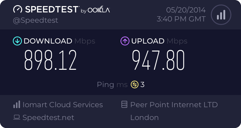Click the yellow ping icon
The height and width of the screenshot is (128, 241).
[134, 84]
